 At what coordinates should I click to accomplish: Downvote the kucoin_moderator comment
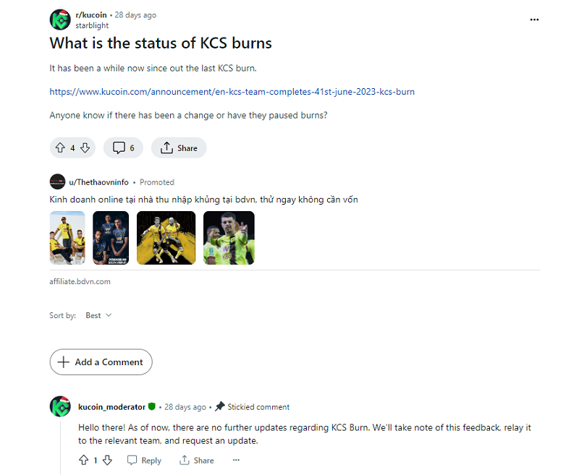[x=107, y=461]
